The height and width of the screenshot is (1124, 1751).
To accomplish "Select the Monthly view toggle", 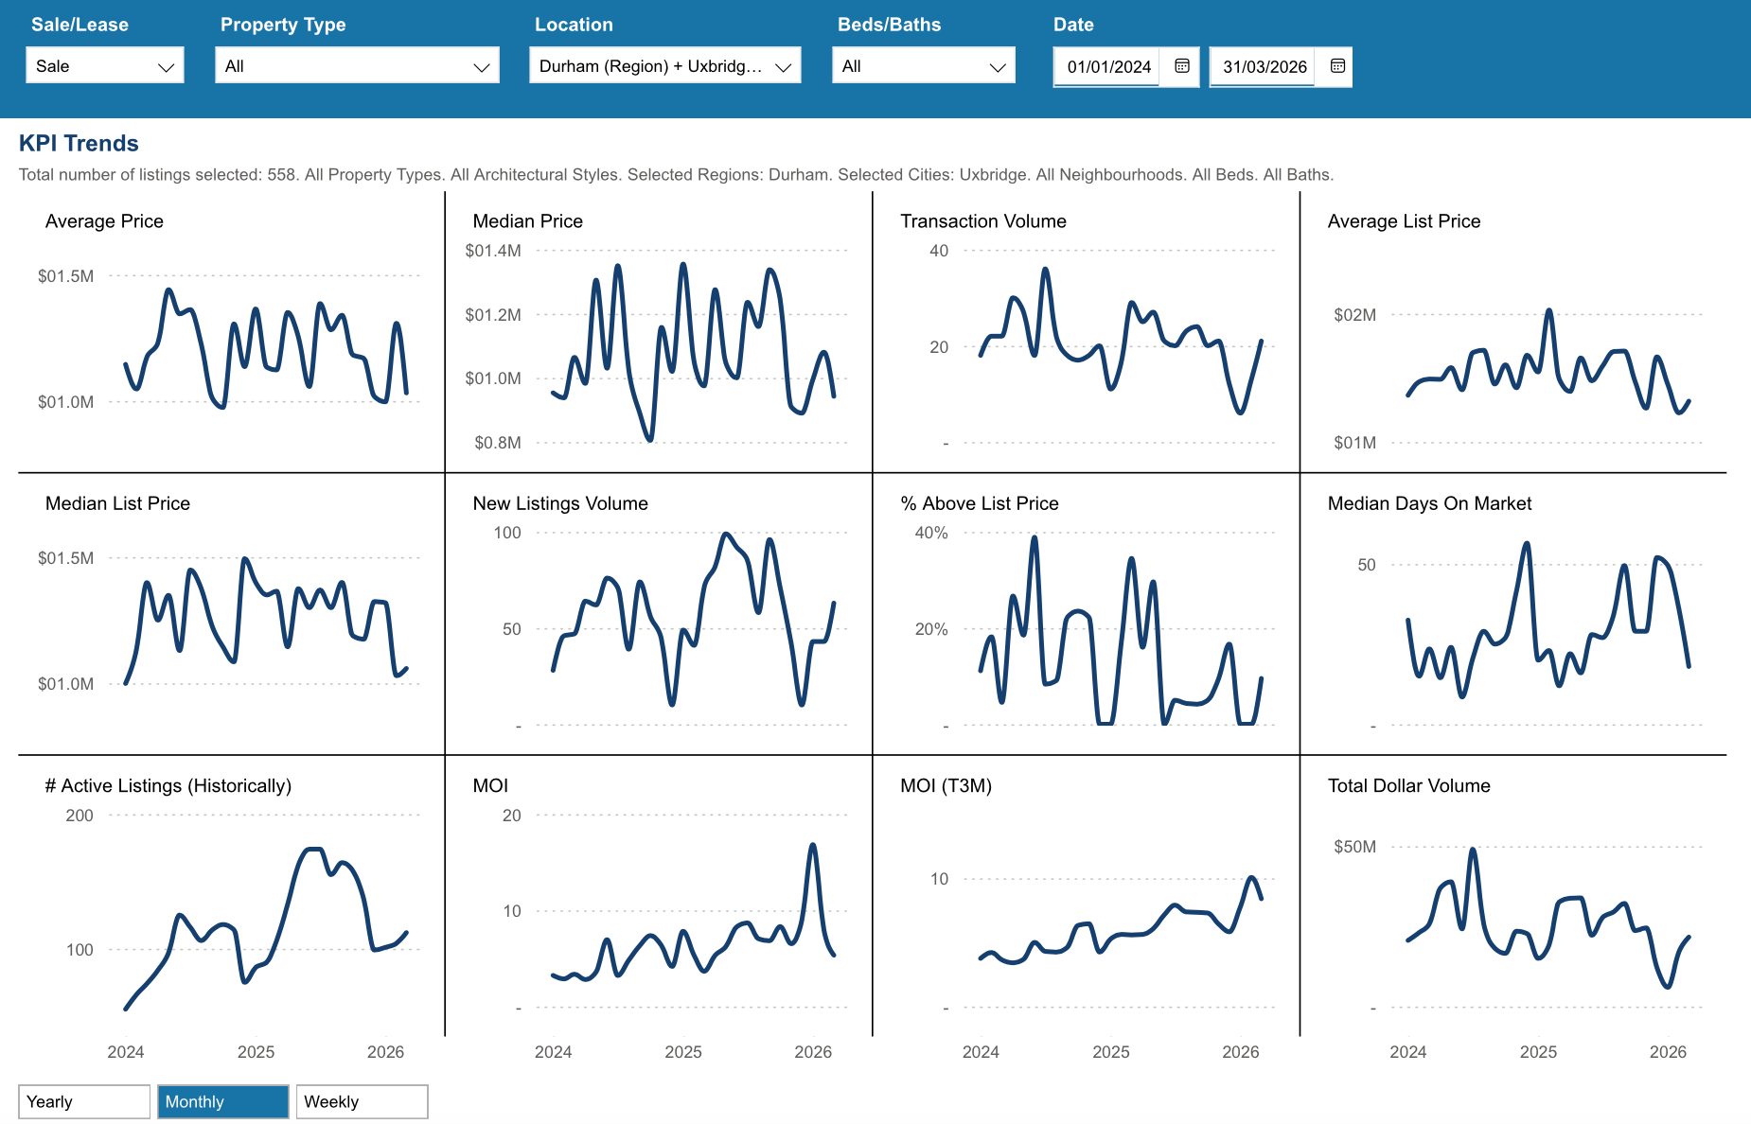I will pyautogui.click(x=222, y=1101).
